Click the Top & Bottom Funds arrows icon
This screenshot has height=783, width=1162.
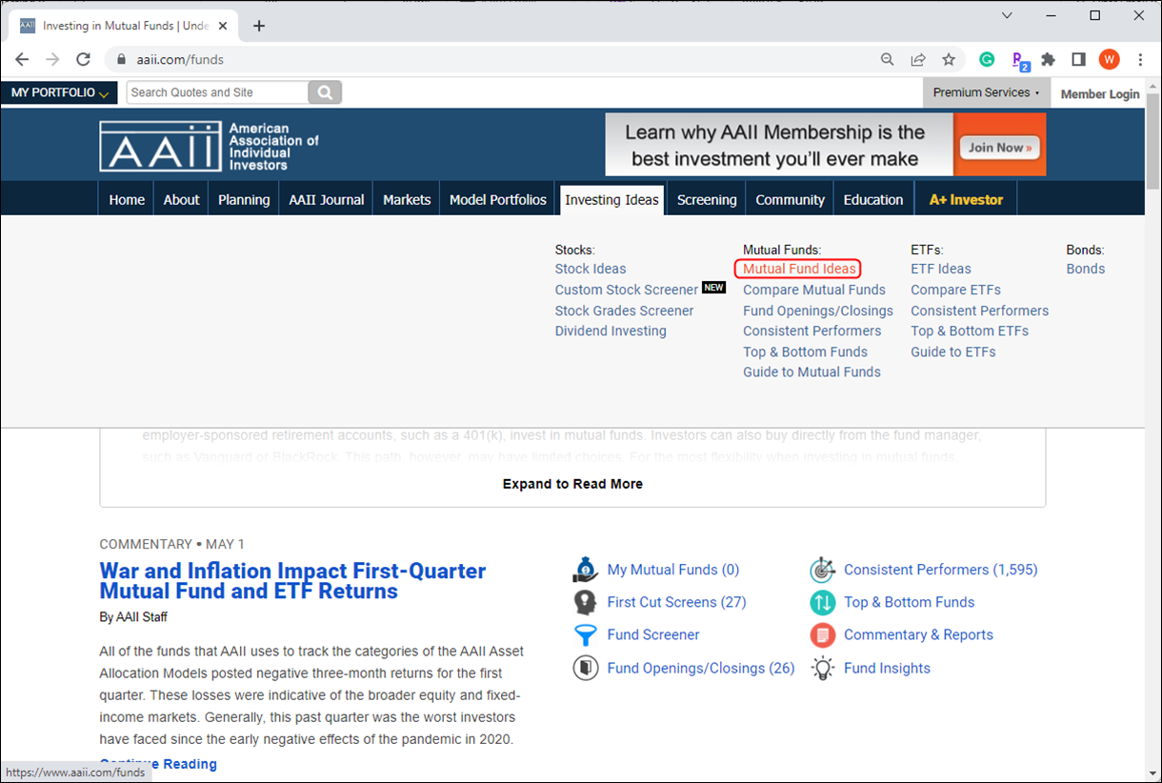822,602
